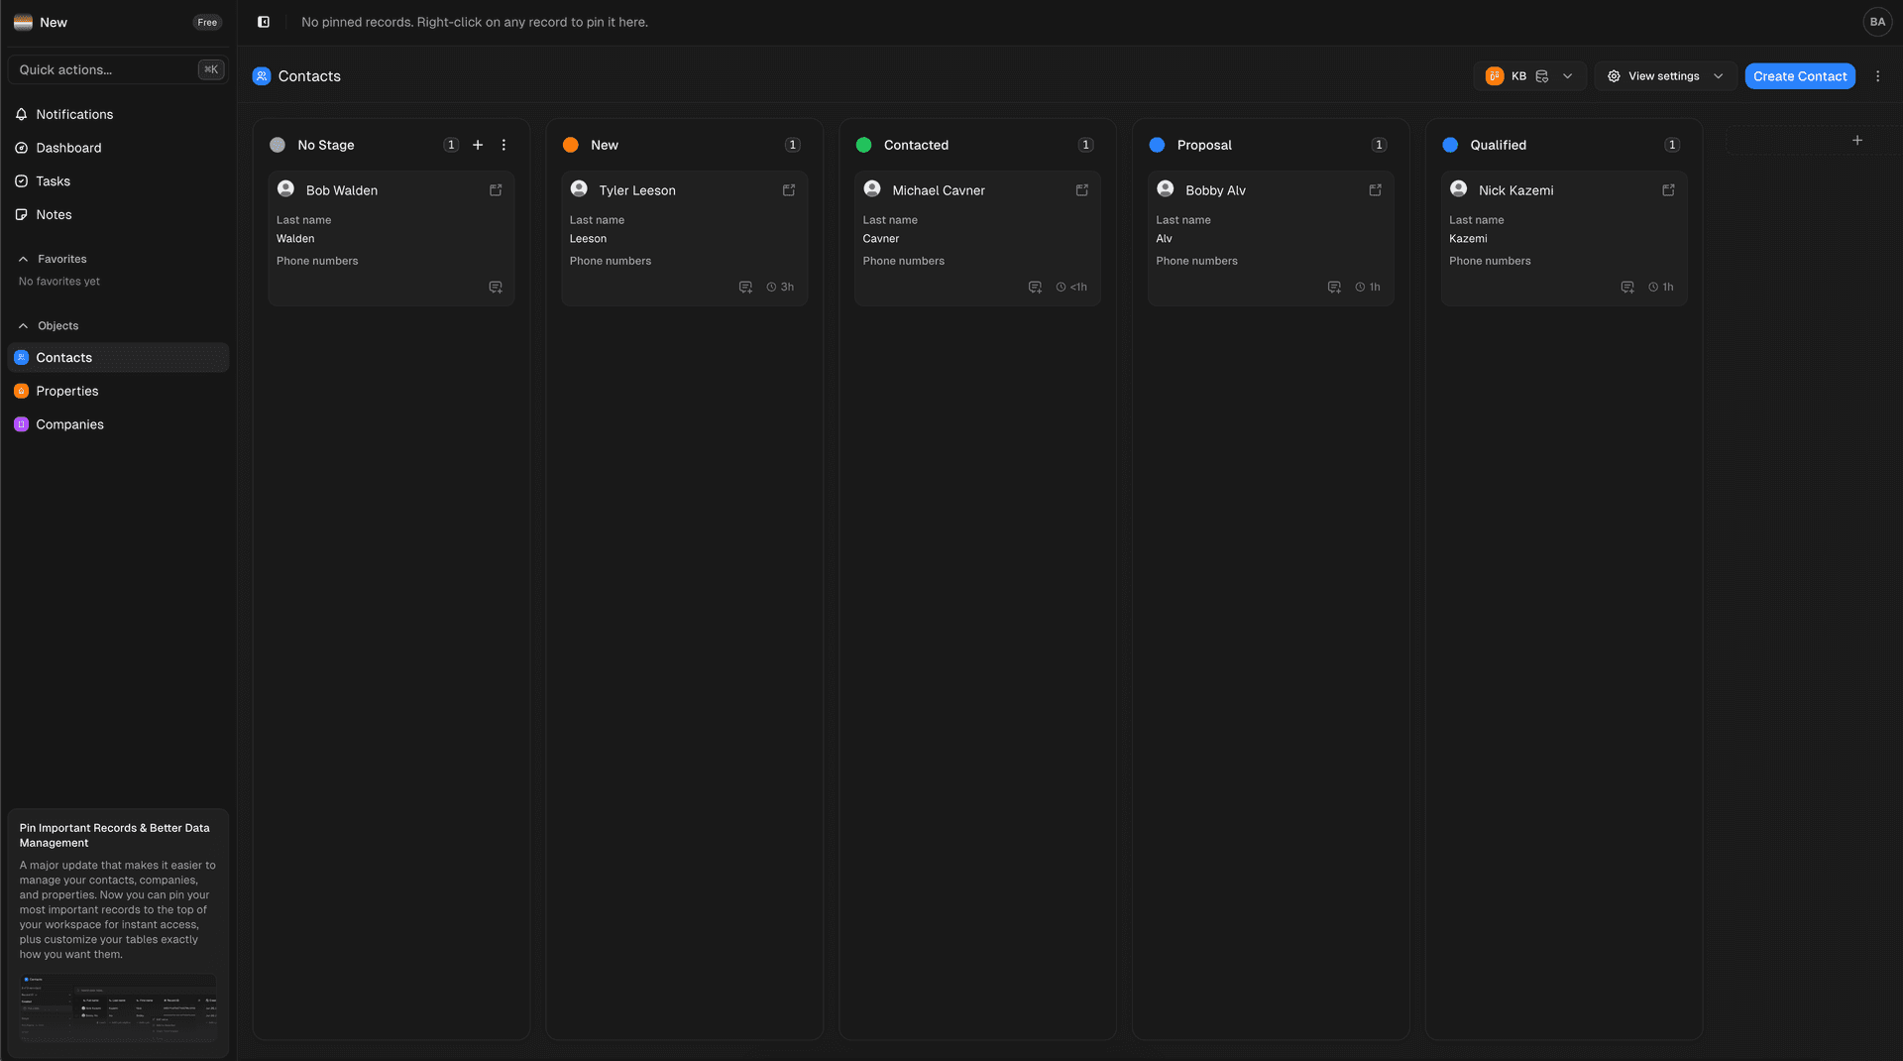Open the Notifications panel in the sidebar

[73, 114]
